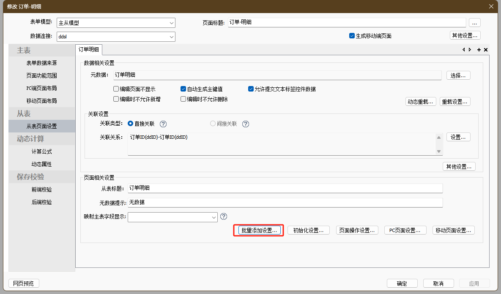This screenshot has height=294, width=501.
Task: Add a new subtable tab with plus icon
Action: click(x=479, y=50)
